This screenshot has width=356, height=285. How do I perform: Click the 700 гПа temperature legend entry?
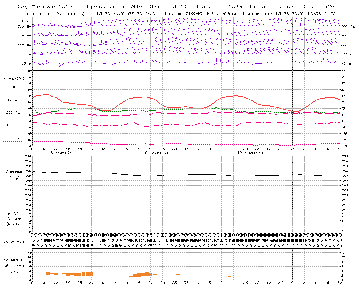pyautogui.click(x=13, y=126)
